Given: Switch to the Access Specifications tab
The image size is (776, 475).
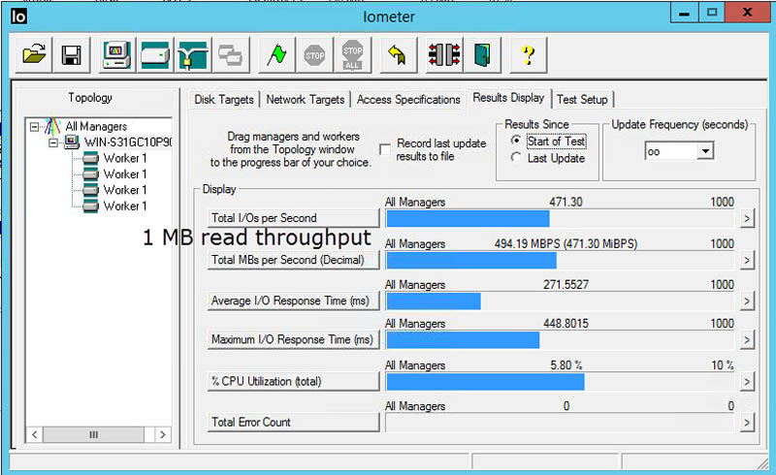Looking at the screenshot, I should [408, 100].
